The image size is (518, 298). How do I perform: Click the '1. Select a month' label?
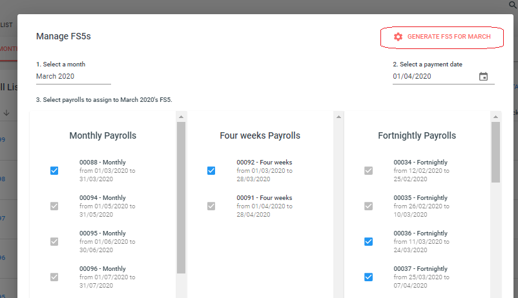[x=61, y=65]
